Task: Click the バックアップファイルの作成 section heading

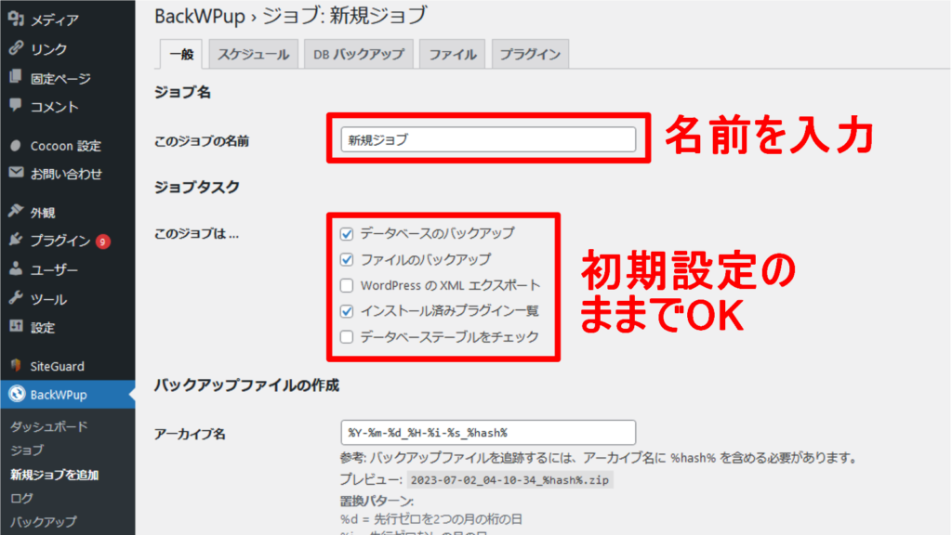Action: click(246, 385)
